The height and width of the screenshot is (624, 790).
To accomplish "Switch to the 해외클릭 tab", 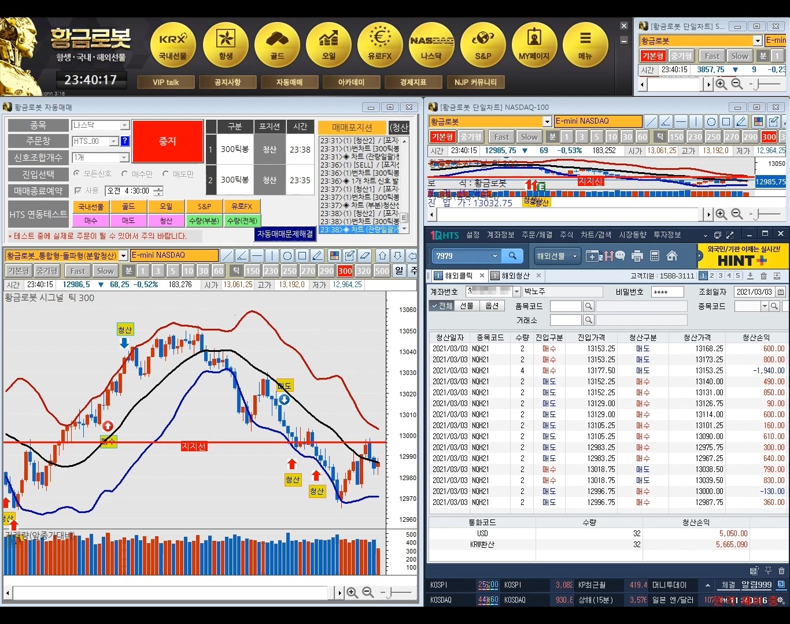I will tap(459, 276).
